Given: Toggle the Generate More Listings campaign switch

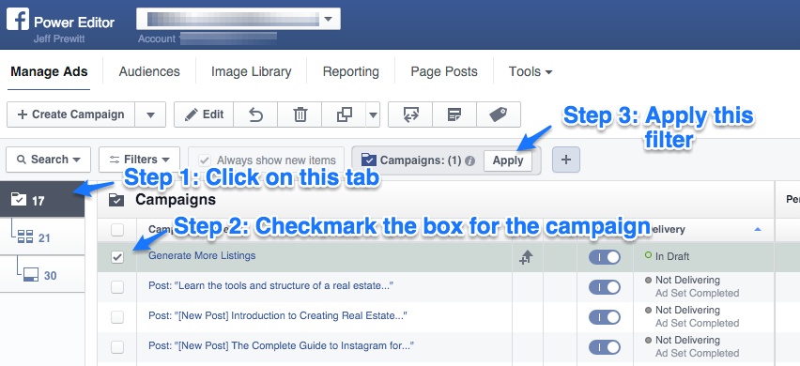Looking at the screenshot, I should (x=604, y=257).
